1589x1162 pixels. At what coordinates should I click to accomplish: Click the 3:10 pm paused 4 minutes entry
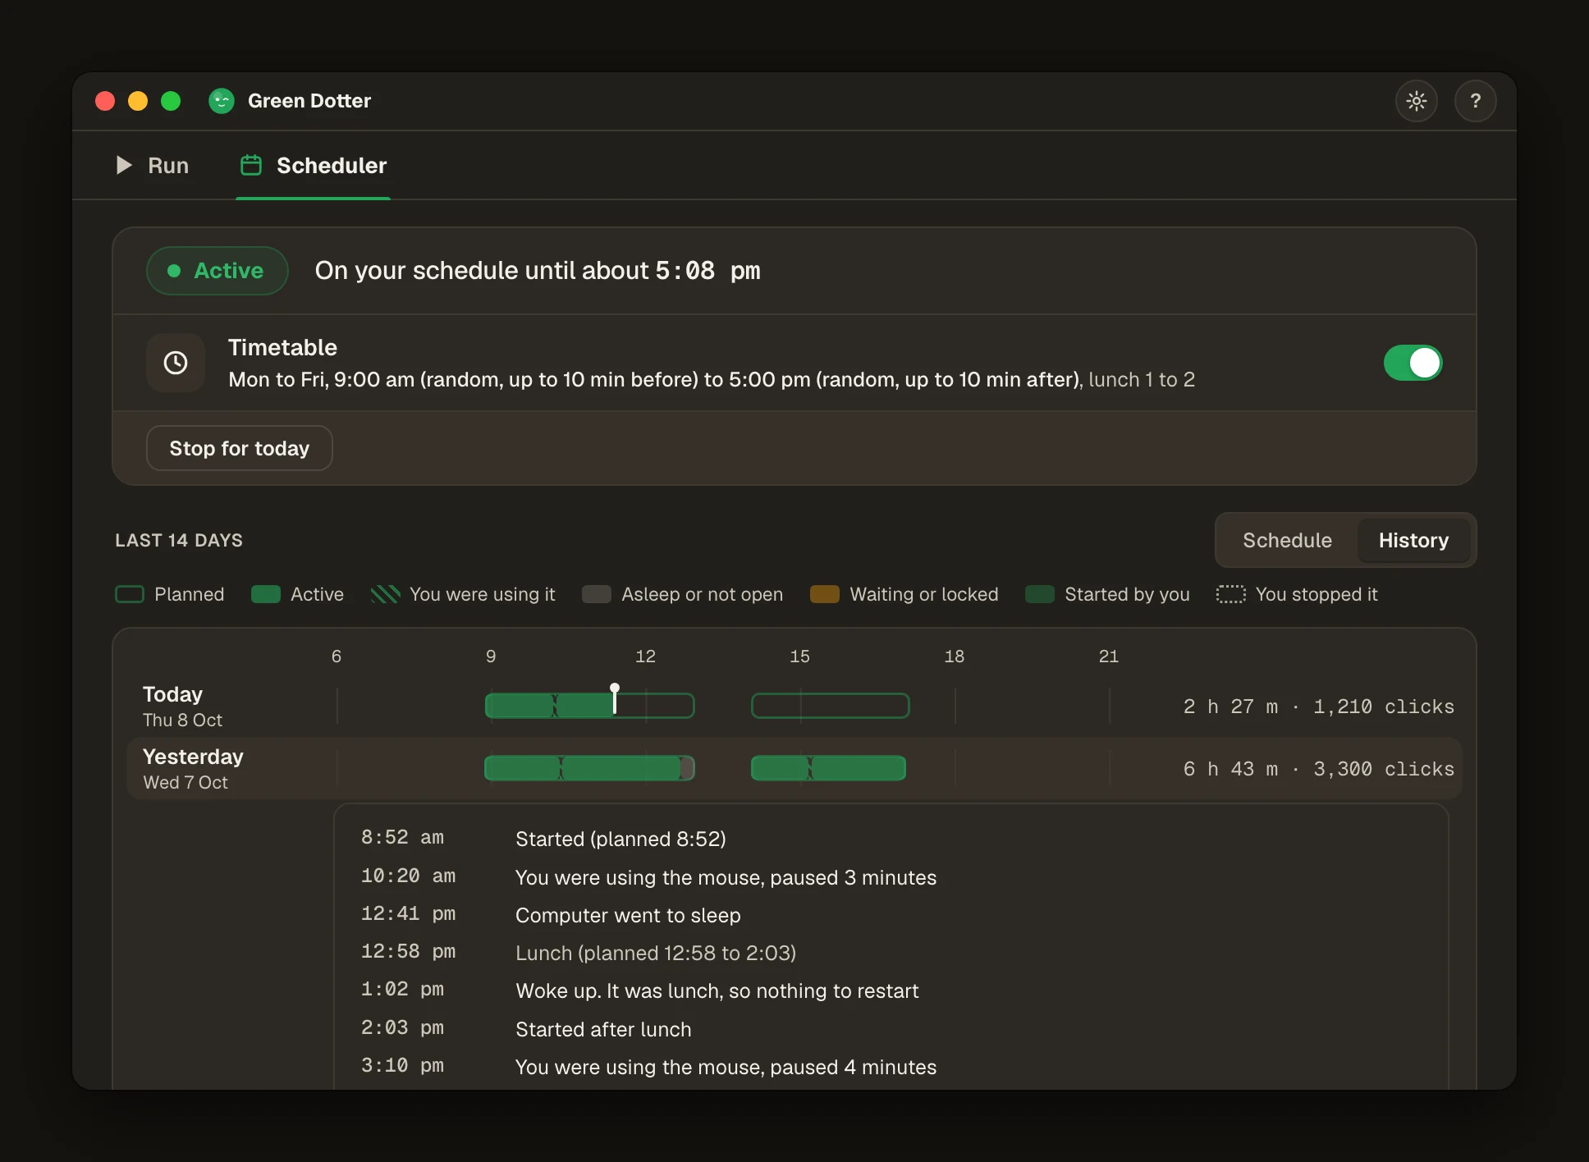click(x=726, y=1067)
